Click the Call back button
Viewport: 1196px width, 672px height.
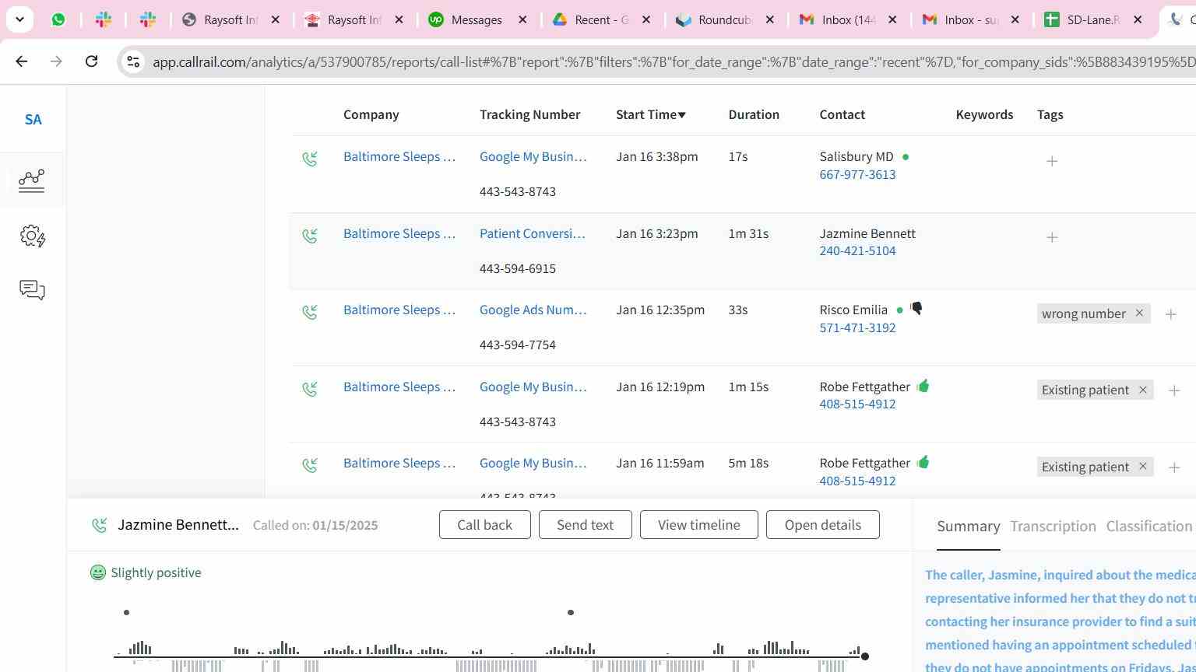click(x=484, y=525)
